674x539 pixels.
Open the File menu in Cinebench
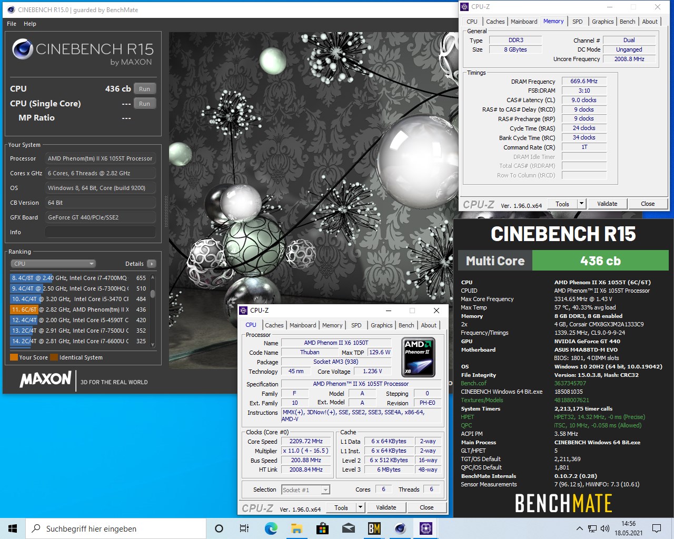pyautogui.click(x=12, y=24)
